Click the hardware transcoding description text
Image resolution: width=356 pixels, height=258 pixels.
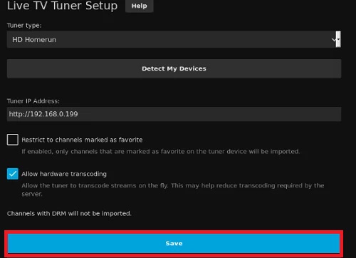click(x=173, y=190)
